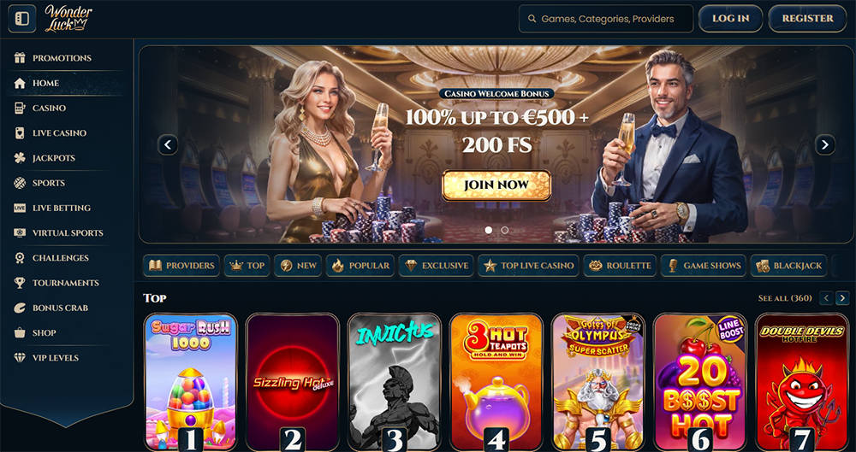The image size is (856, 452).
Task: Open Sports via the ball icon
Action: 20,183
